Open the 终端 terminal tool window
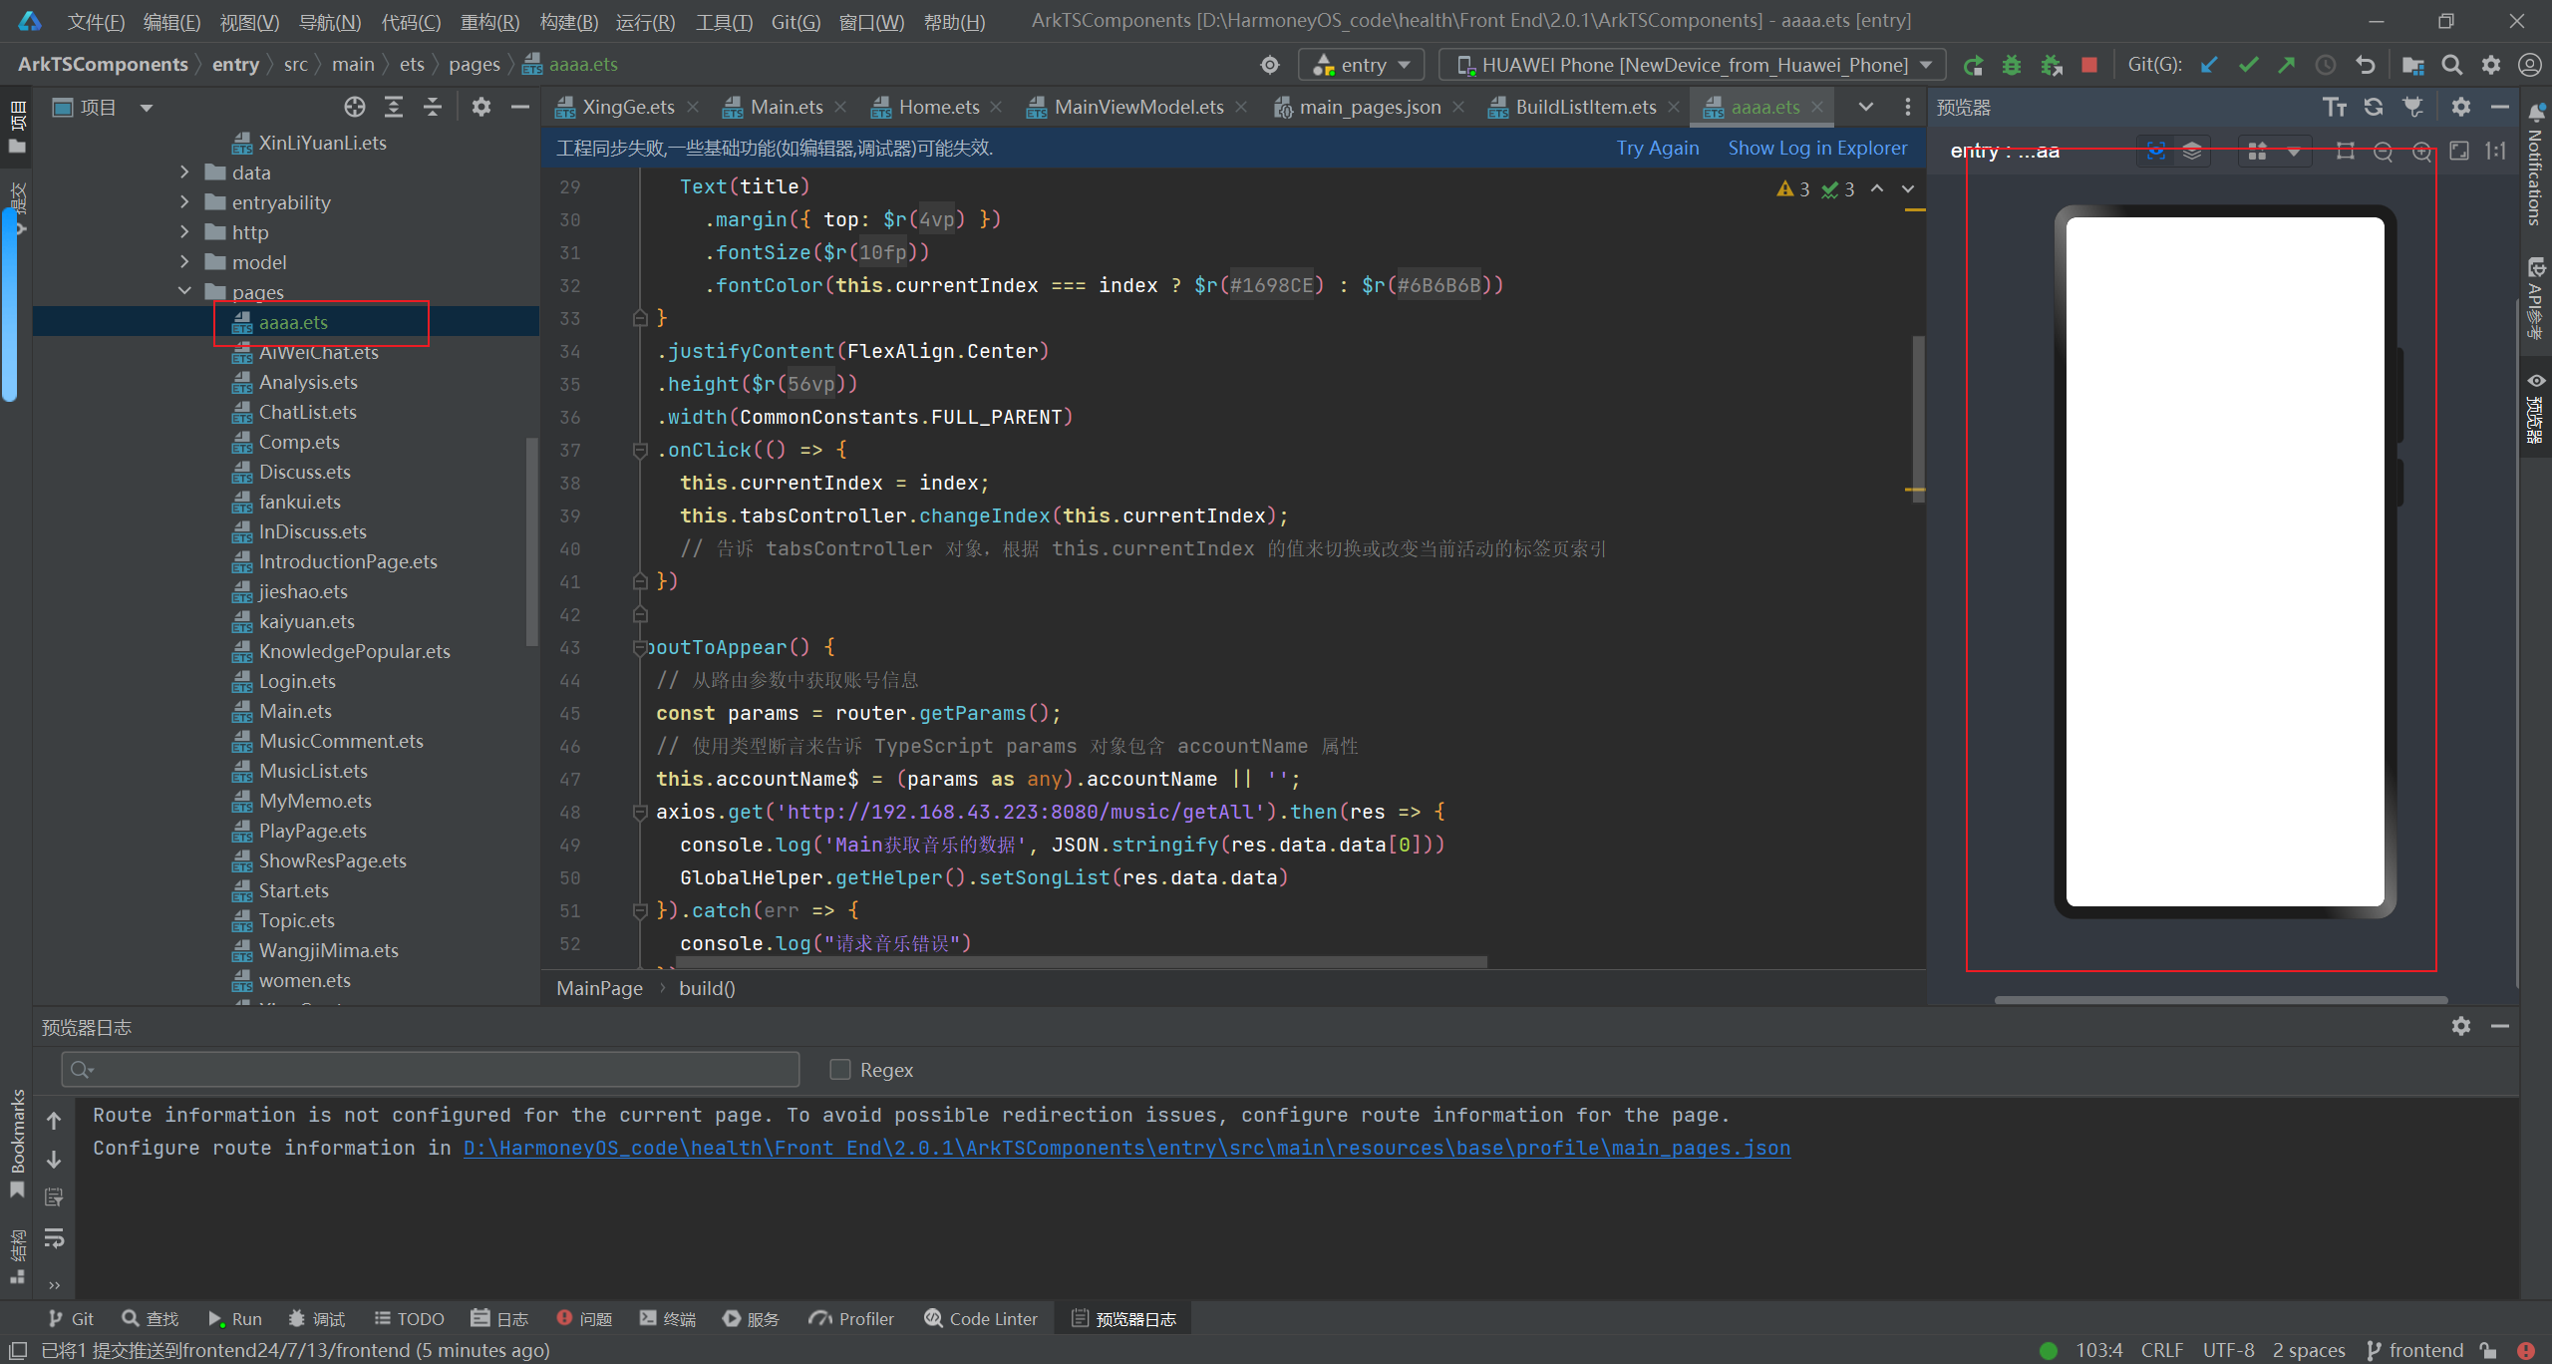Screen dimensions: 2552x1364 pos(668,1318)
